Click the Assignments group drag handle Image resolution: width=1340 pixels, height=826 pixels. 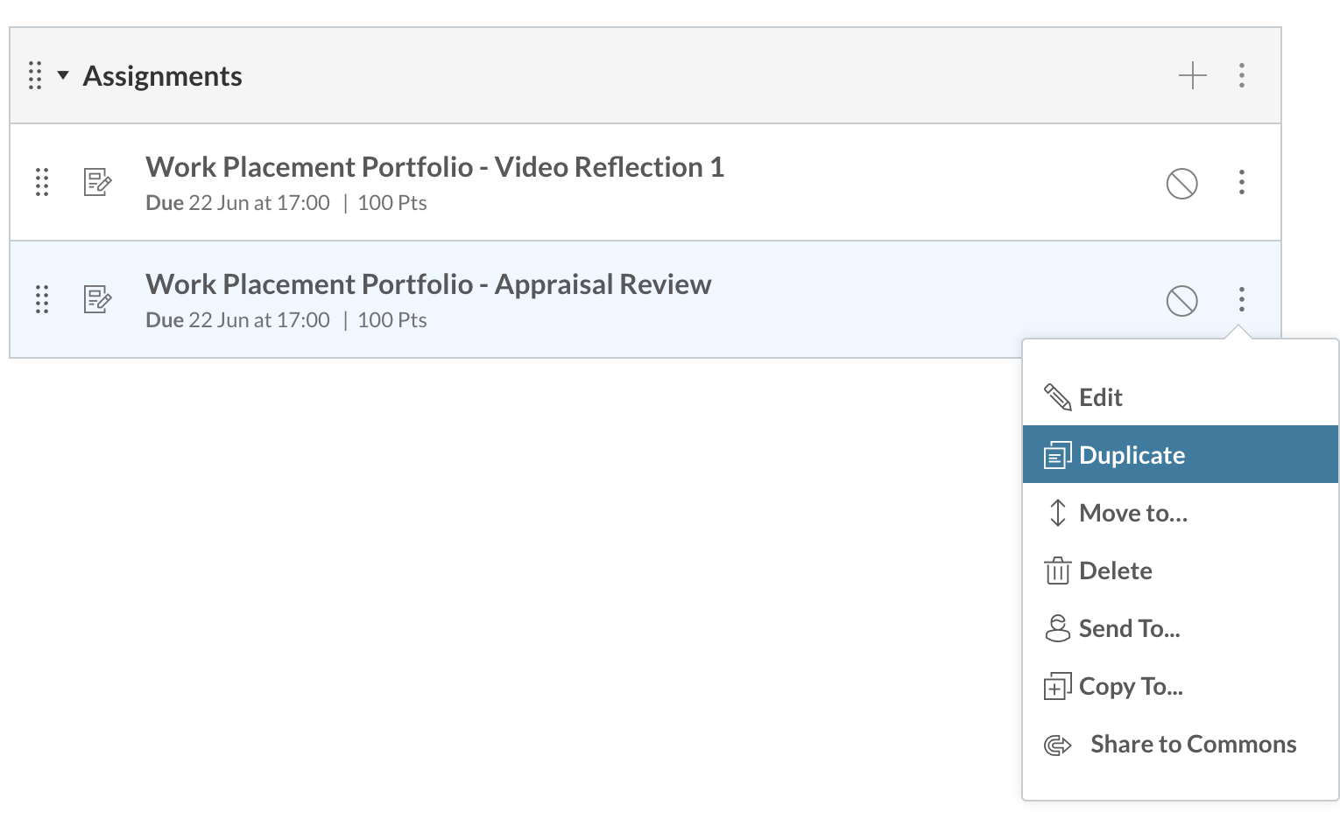[35, 76]
